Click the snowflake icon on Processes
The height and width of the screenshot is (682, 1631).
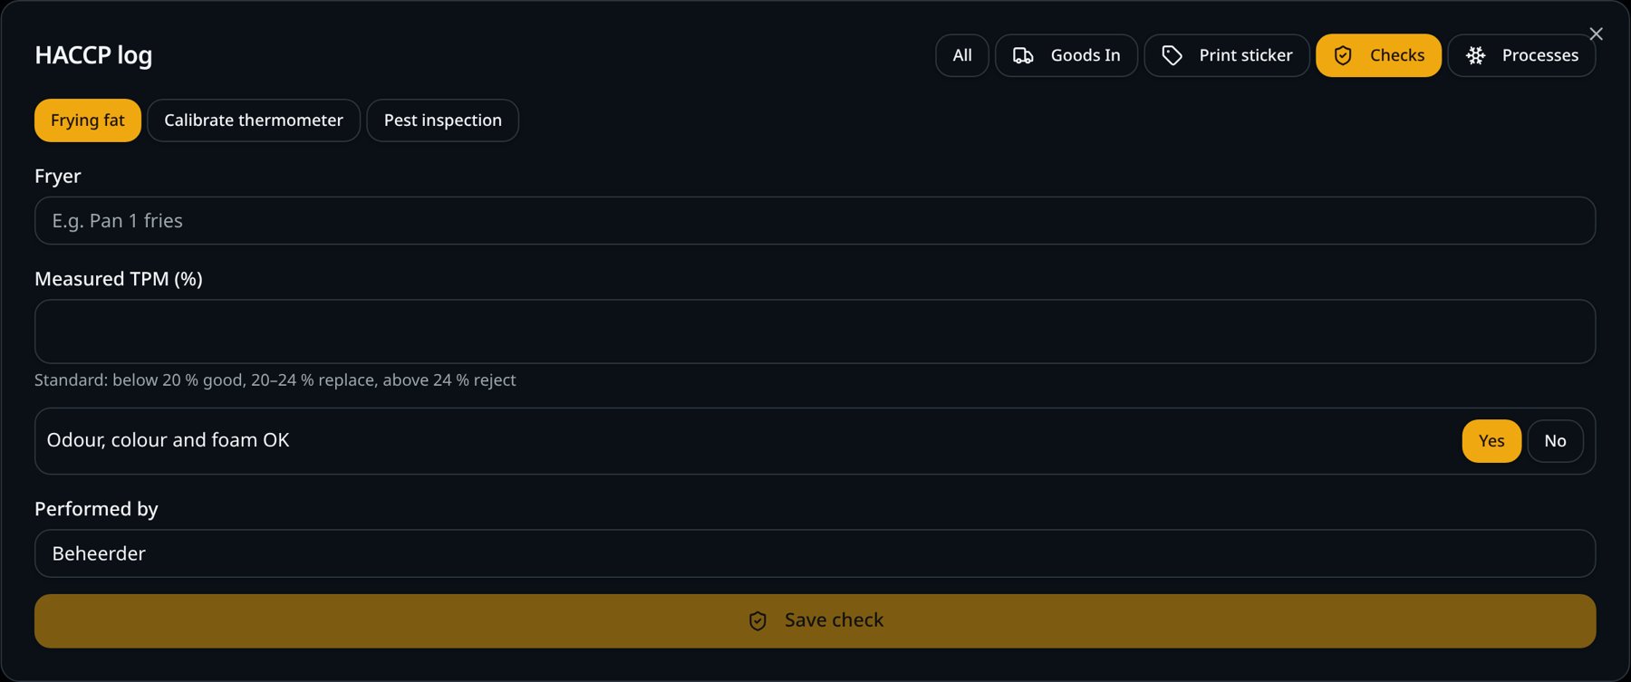tap(1475, 55)
